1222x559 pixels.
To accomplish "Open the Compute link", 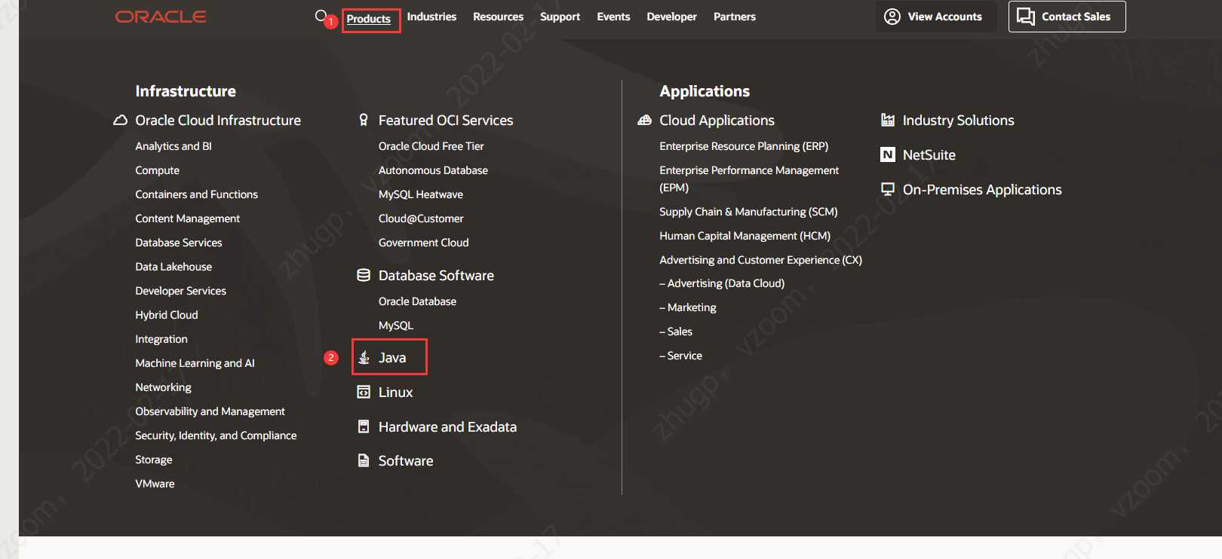I will (158, 170).
